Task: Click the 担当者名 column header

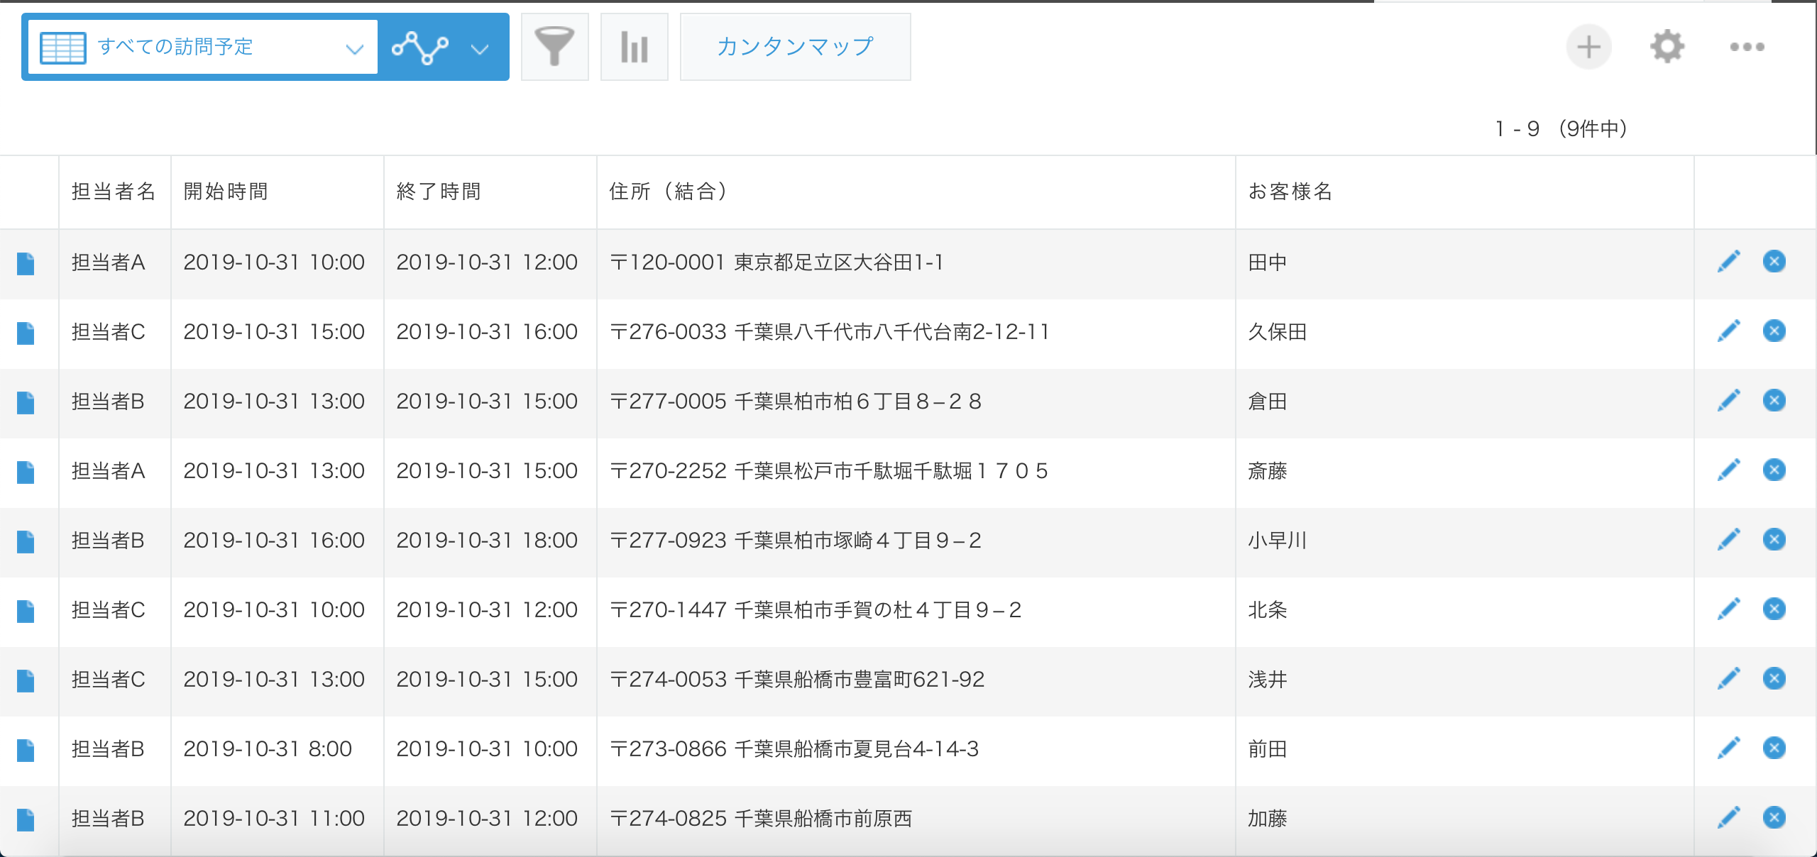Action: coord(114,192)
